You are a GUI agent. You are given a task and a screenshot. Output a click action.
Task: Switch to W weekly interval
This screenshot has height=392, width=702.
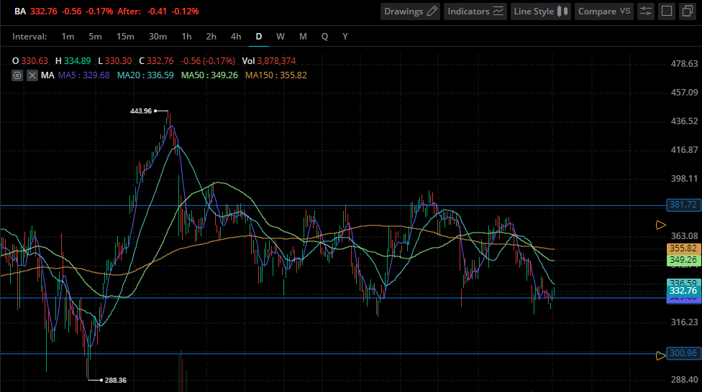tap(281, 37)
